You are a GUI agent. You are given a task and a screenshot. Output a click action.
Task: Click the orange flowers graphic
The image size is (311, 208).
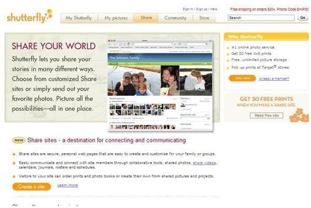click(299, 115)
